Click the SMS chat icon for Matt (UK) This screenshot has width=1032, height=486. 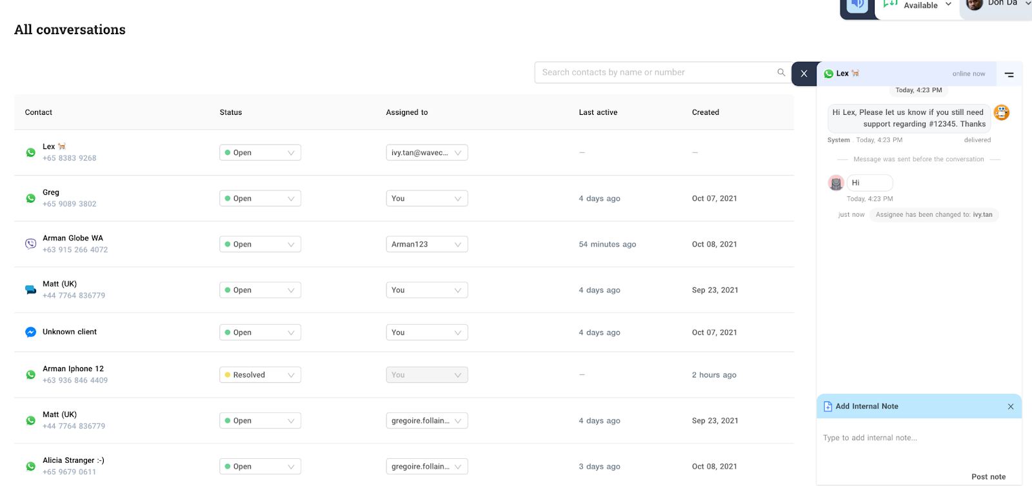pyautogui.click(x=30, y=290)
